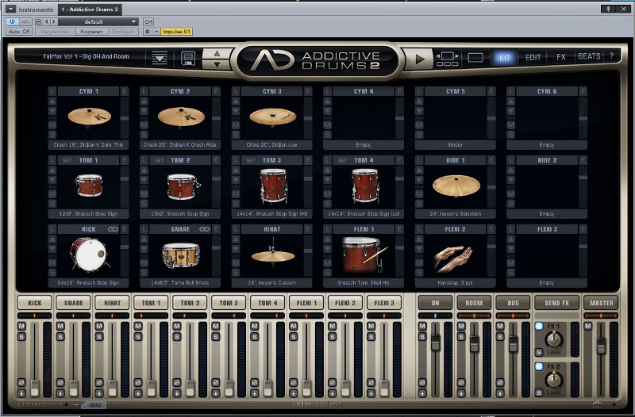Viewport: 635px width, 417px height.
Task: Open the Handclap 3 ppl kitpiece selector
Action: pyautogui.click(x=455, y=283)
